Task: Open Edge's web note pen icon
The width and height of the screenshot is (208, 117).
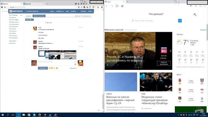Action: click(x=196, y=6)
